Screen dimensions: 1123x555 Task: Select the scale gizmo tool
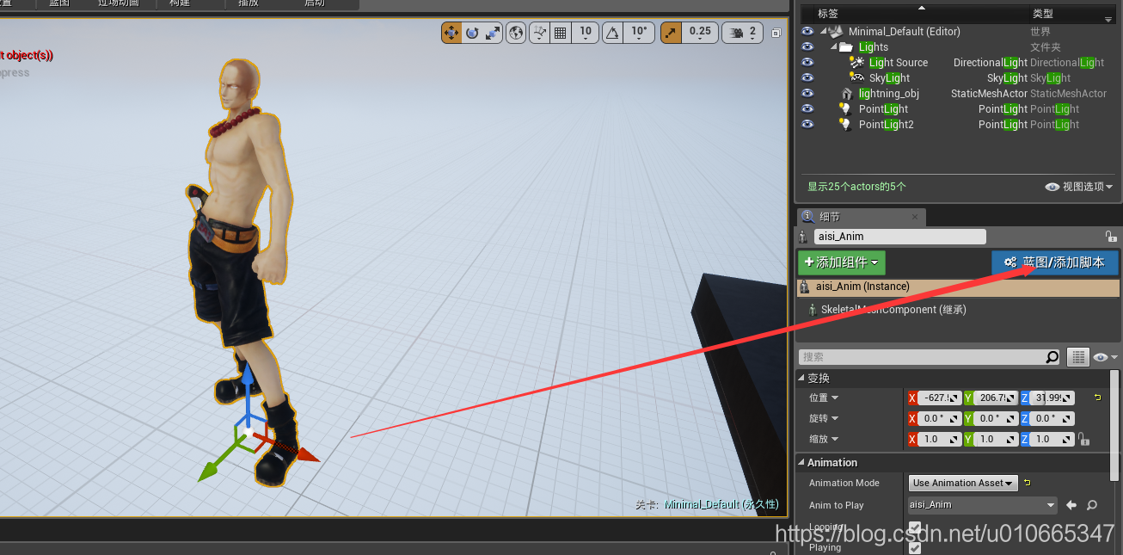pyautogui.click(x=493, y=33)
